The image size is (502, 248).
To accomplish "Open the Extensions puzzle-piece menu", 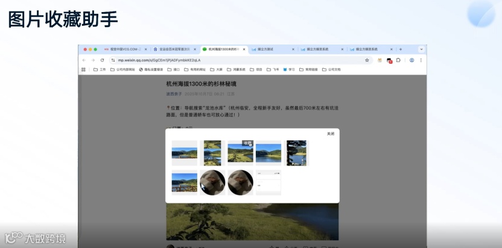I will pyautogui.click(x=398, y=60).
